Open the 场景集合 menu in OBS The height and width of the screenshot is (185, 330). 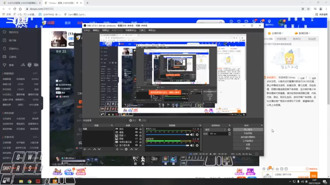click(131, 30)
